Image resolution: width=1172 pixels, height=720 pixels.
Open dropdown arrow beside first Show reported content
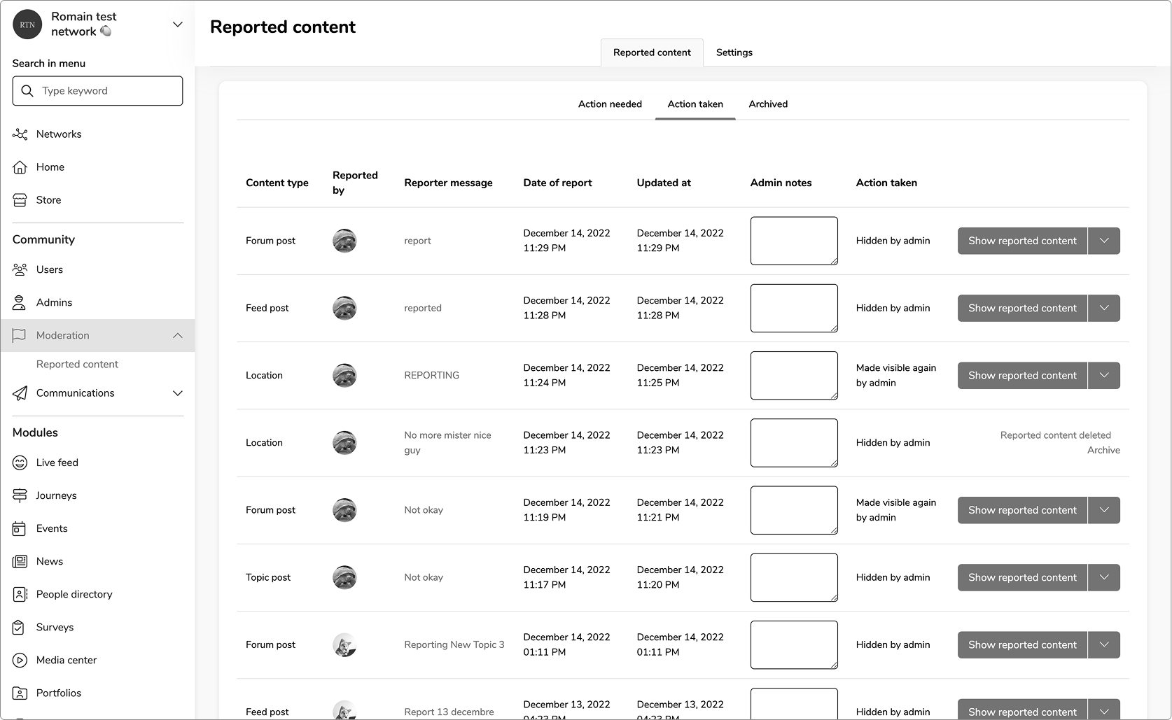(x=1103, y=241)
